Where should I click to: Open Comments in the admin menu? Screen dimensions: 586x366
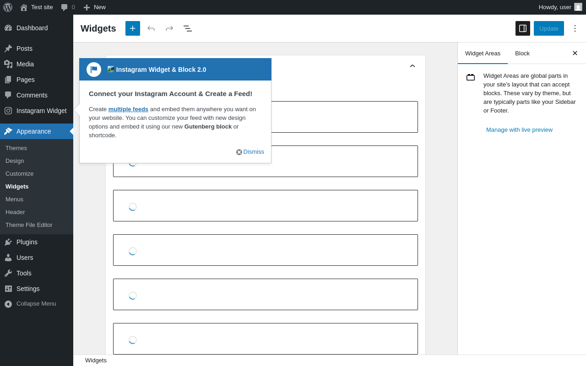37,95
